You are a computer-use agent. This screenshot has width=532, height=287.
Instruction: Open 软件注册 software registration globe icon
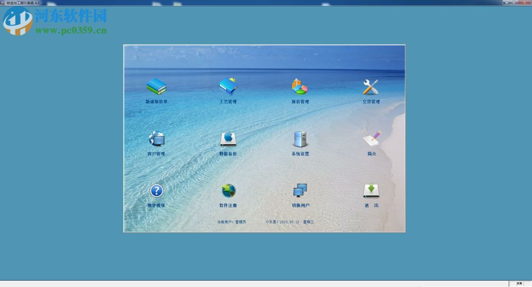[228, 191]
